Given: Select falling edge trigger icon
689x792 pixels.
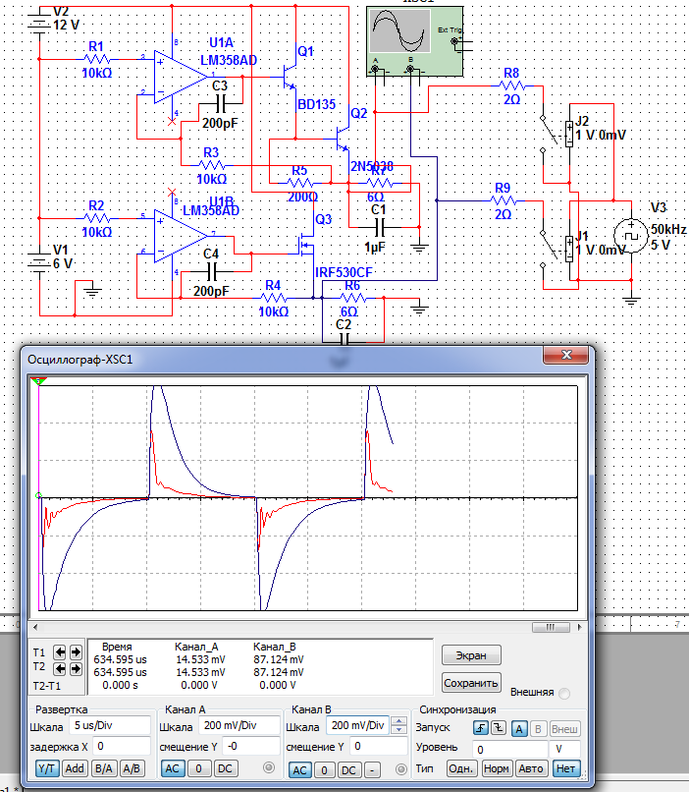Looking at the screenshot, I should coord(499,728).
